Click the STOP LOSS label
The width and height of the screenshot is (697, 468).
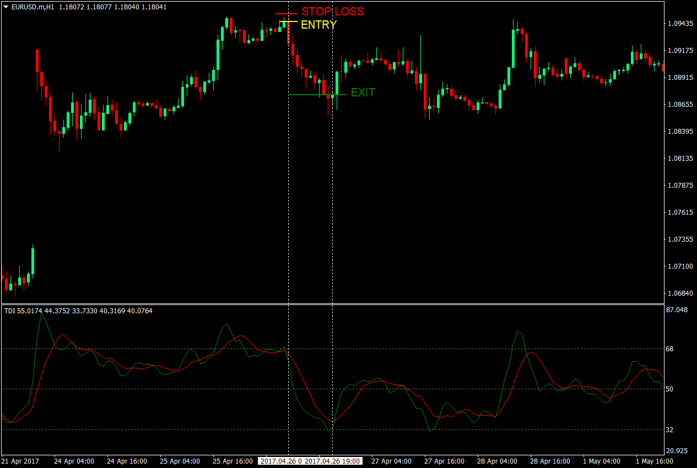click(332, 11)
